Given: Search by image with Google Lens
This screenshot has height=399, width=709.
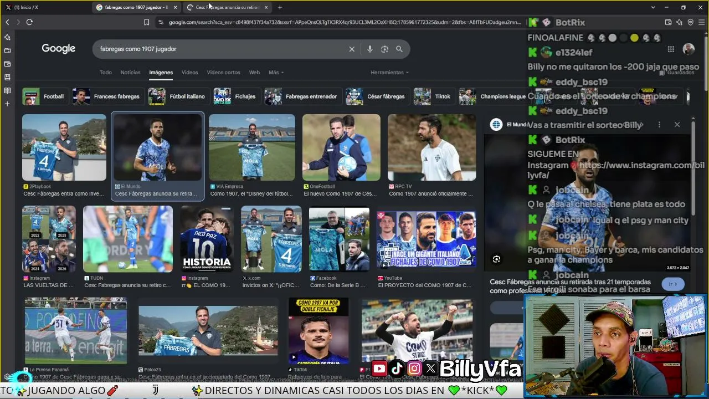Looking at the screenshot, I should point(385,49).
